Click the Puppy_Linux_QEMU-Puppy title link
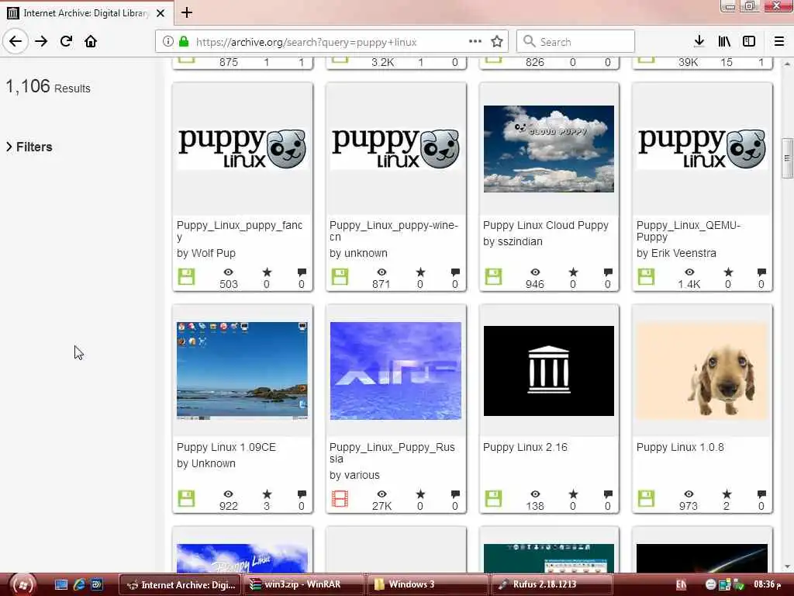The width and height of the screenshot is (794, 596). point(689,231)
